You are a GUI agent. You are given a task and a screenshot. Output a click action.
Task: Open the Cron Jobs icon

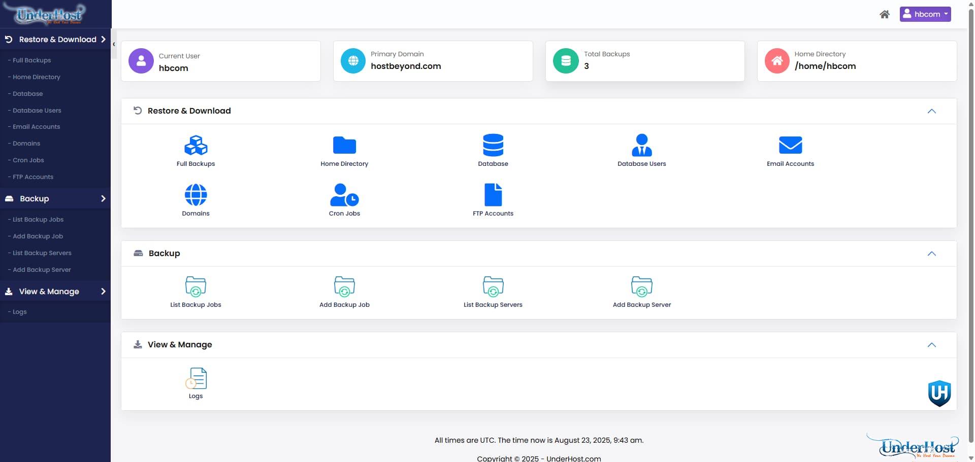pyautogui.click(x=344, y=195)
